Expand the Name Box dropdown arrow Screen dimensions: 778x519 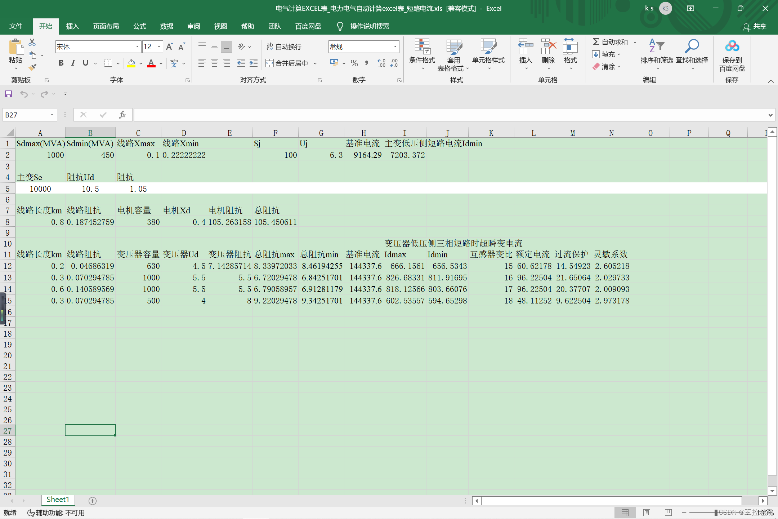(x=52, y=115)
